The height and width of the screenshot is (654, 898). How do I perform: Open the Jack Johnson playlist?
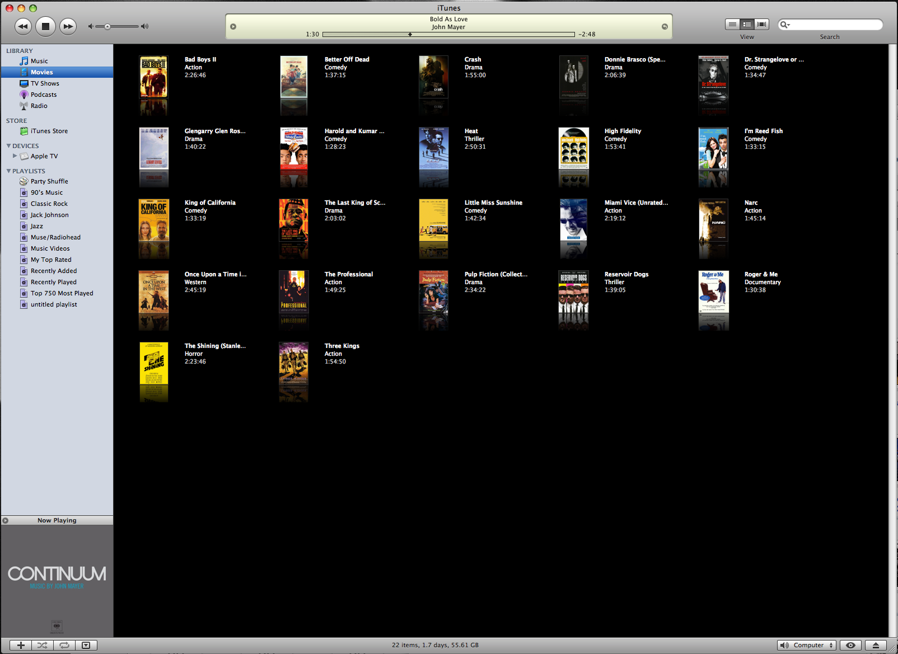50,215
